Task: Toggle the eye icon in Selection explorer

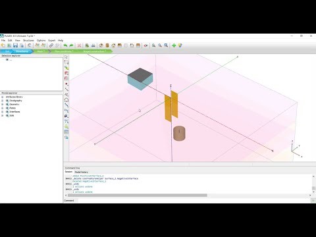Action: 7,60
